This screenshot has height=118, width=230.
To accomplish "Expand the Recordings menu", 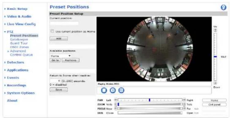I will pyautogui.click(x=17, y=85).
